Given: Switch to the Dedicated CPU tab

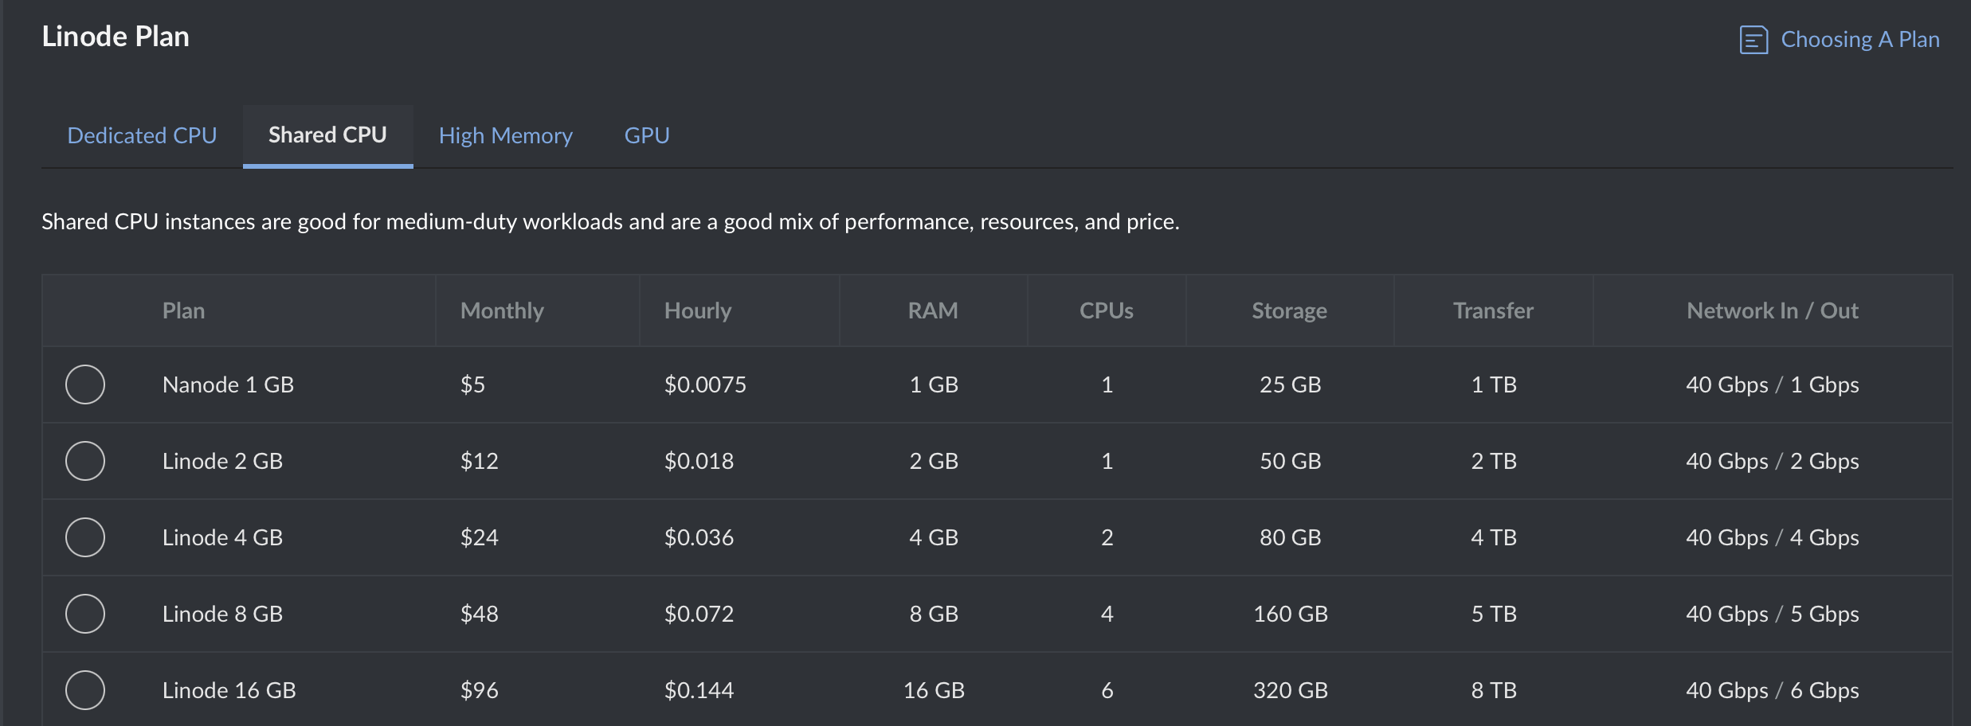Looking at the screenshot, I should tap(142, 135).
